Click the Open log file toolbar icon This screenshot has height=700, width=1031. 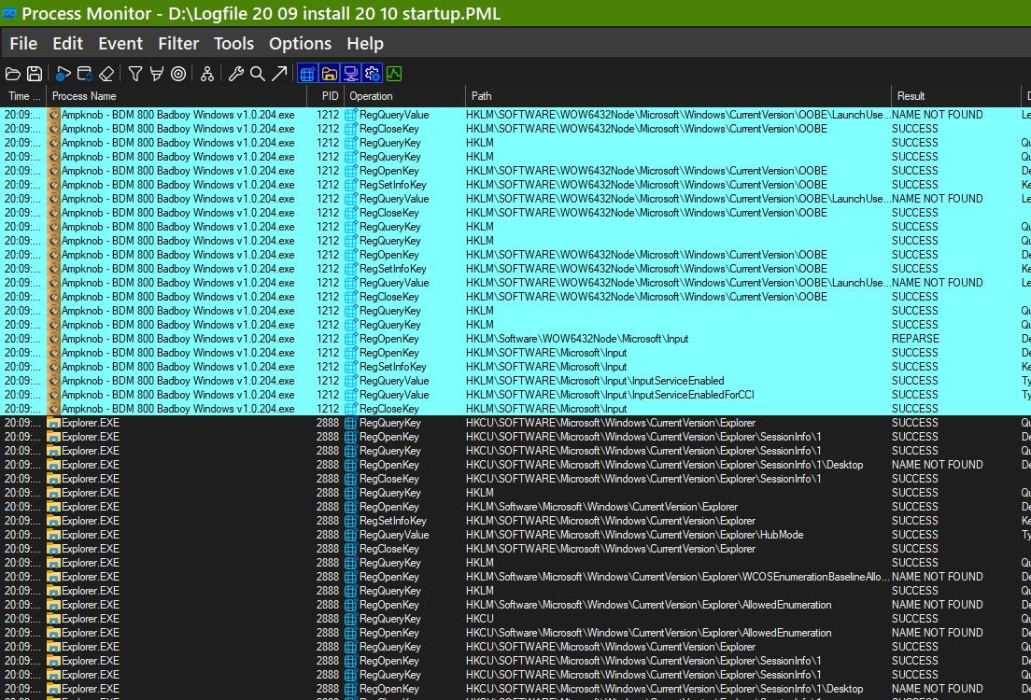point(12,74)
